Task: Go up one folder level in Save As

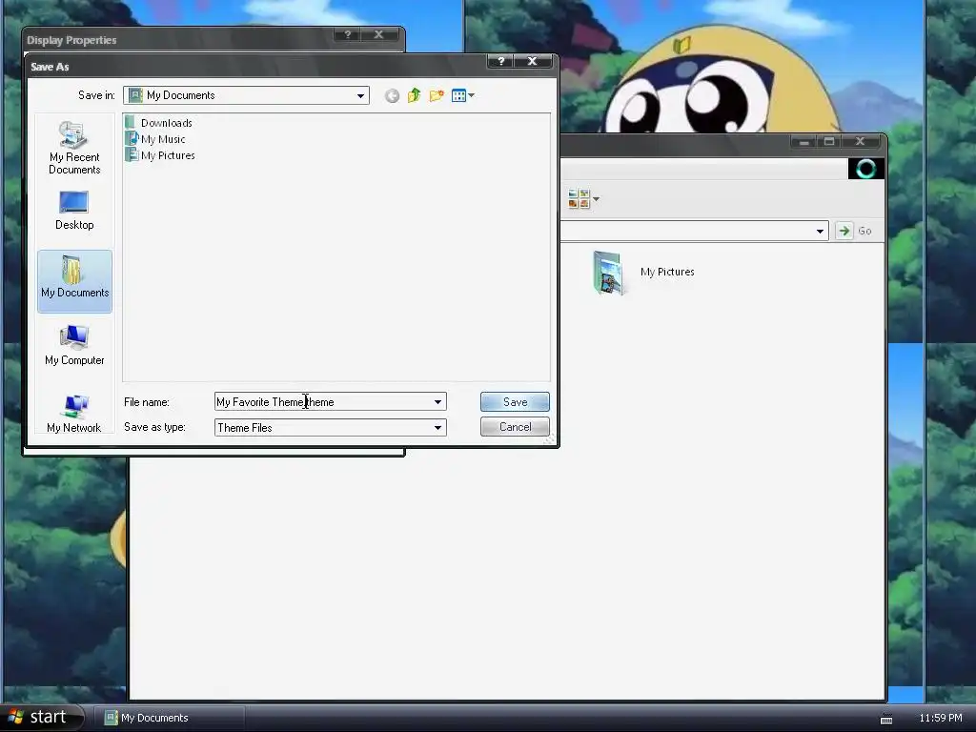Action: 414,95
